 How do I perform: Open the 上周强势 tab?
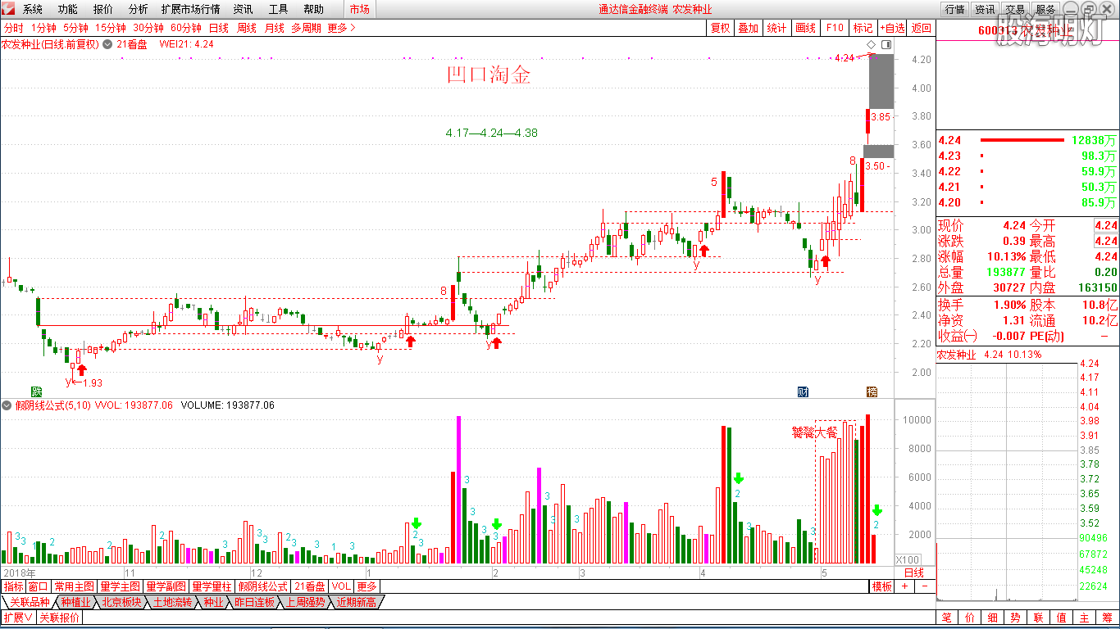pos(305,602)
